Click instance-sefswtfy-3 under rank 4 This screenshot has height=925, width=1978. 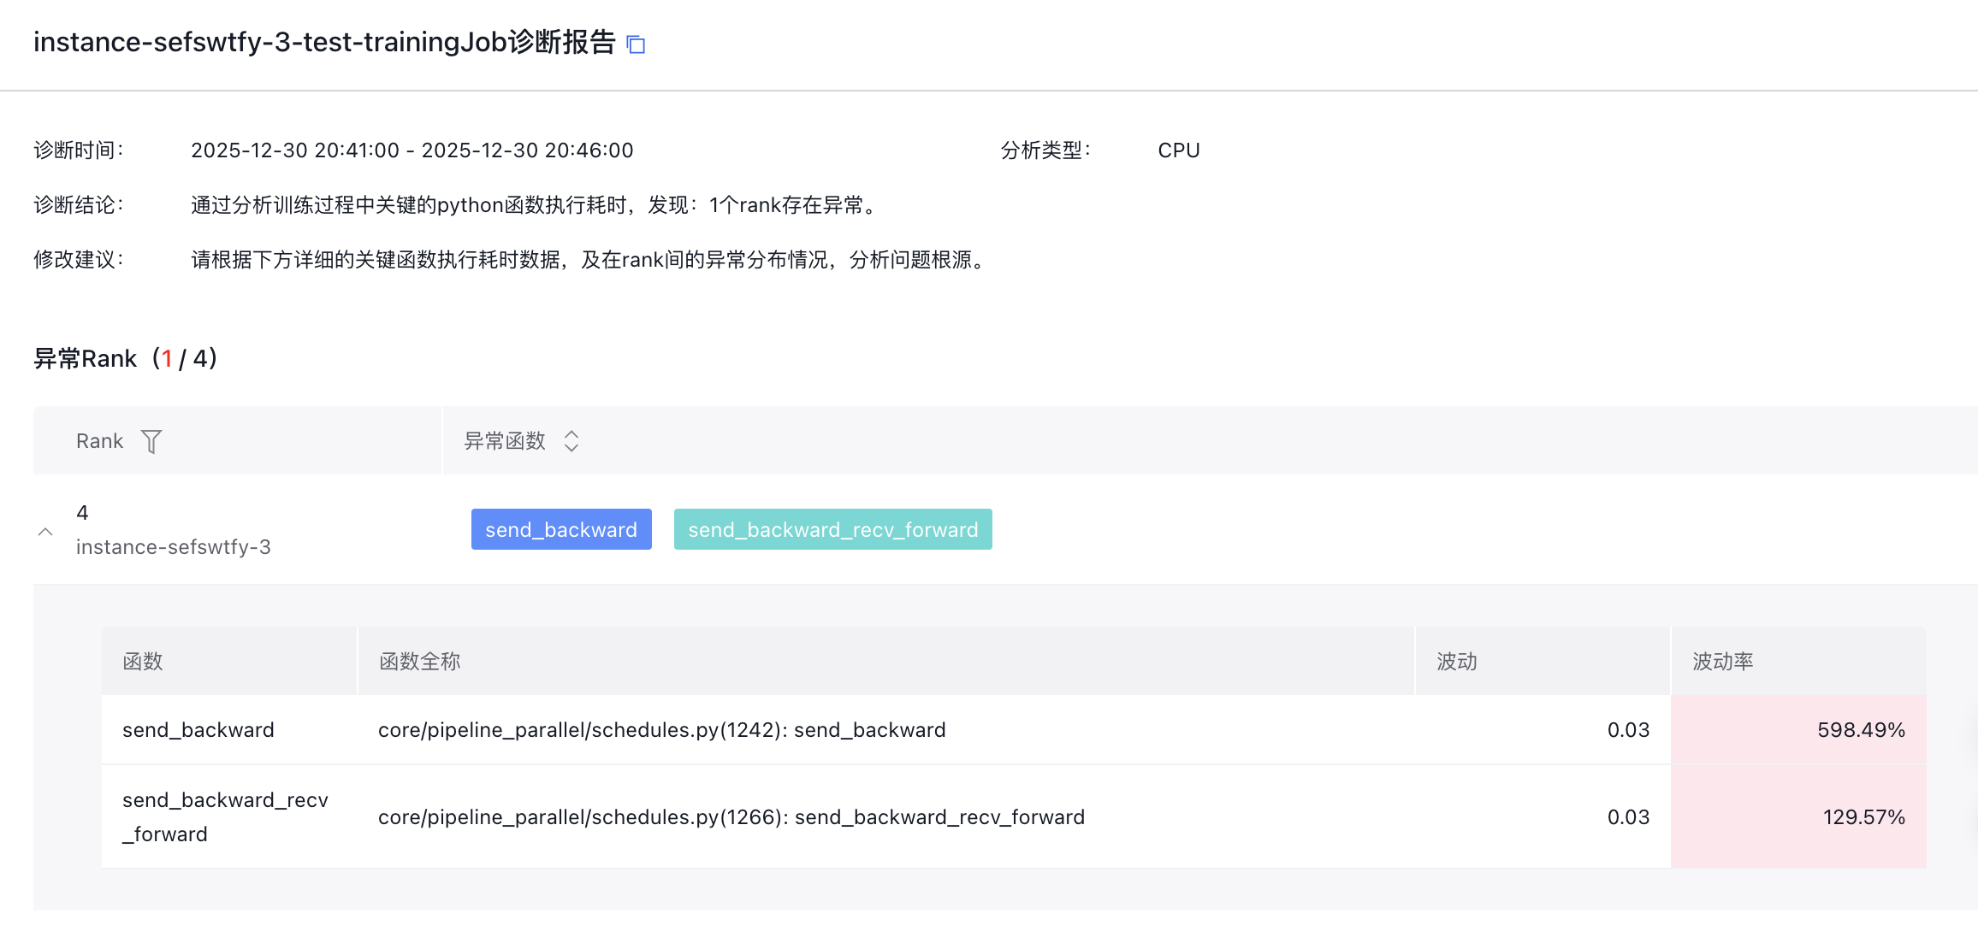click(x=173, y=547)
